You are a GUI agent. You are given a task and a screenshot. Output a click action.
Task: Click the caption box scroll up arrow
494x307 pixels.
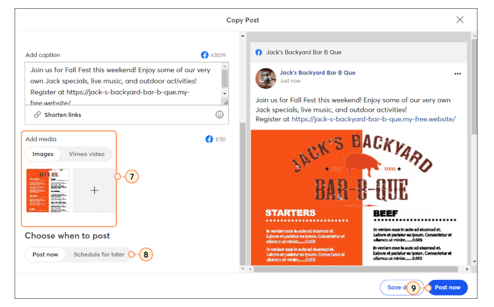(225, 66)
